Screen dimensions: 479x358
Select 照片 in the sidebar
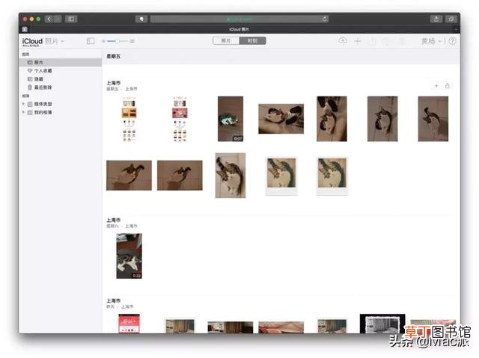(61, 62)
